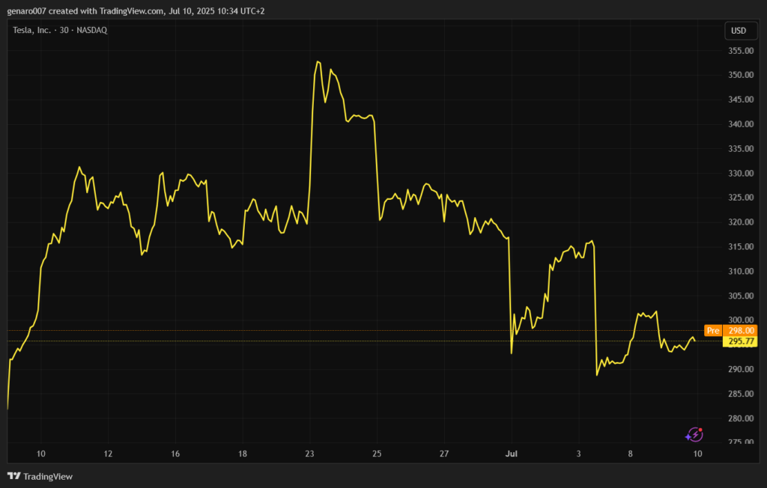Click the TradingView wordmark text at the bottom
The height and width of the screenshot is (488, 767).
pos(48,476)
